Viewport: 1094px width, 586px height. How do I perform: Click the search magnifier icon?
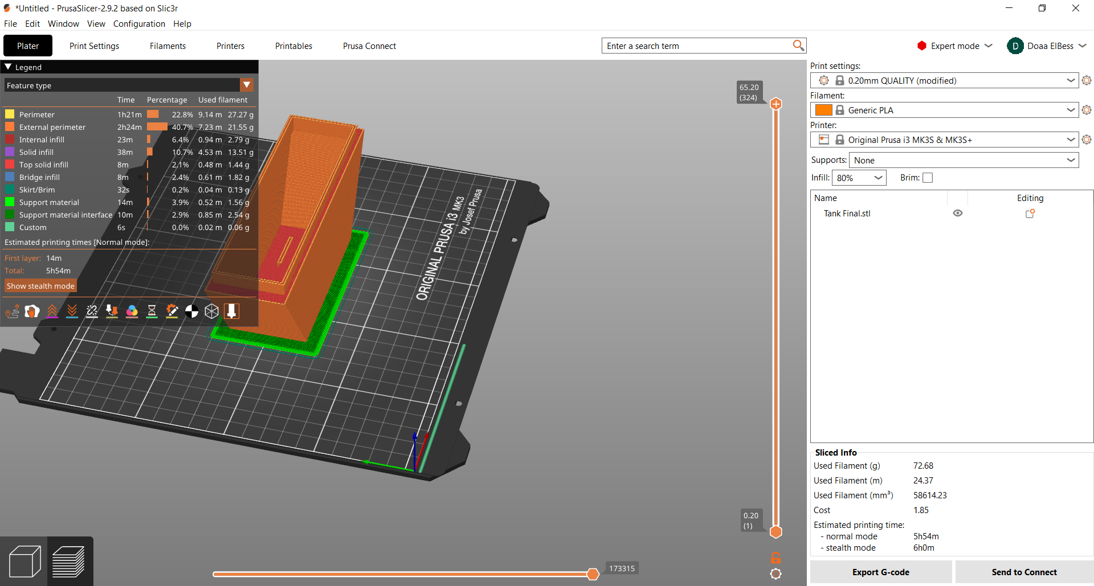tap(798, 46)
